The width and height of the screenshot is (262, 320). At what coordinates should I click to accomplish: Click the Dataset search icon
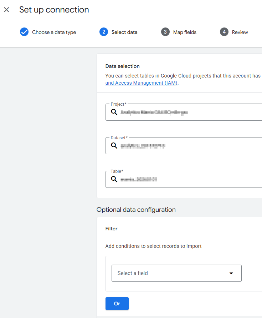[x=114, y=145]
